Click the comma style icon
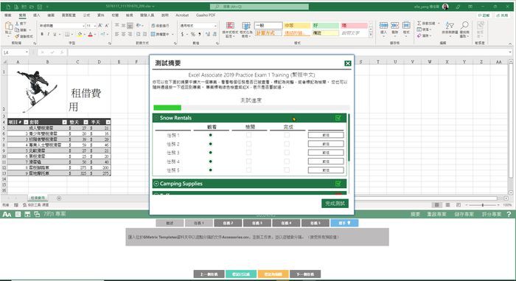This screenshot has width=516, height=281. (200, 34)
